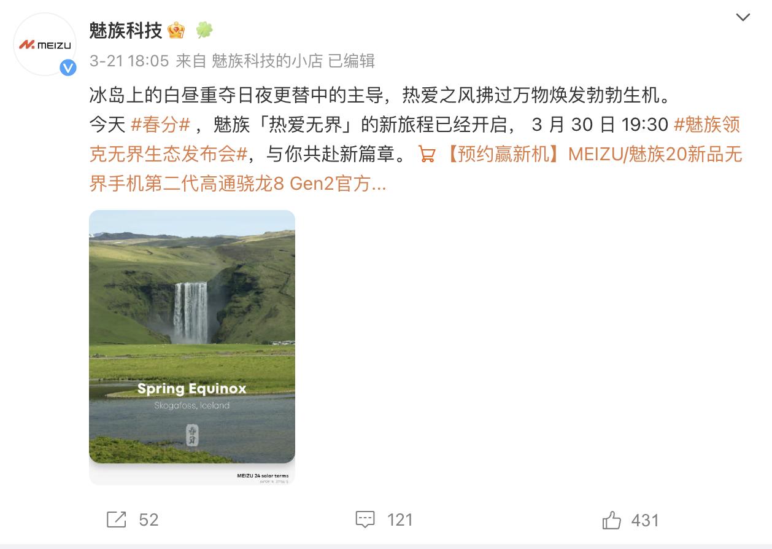Open the #春分# hashtag

[162, 125]
